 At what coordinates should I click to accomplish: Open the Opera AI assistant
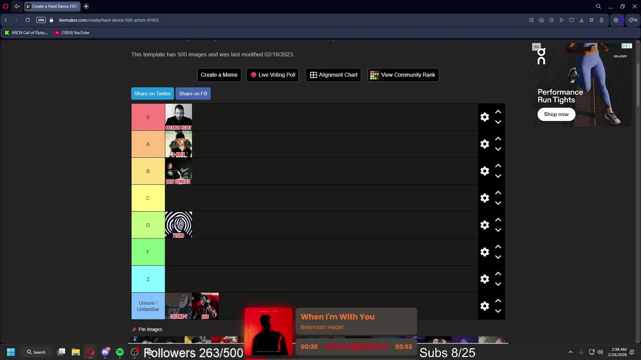point(633,20)
